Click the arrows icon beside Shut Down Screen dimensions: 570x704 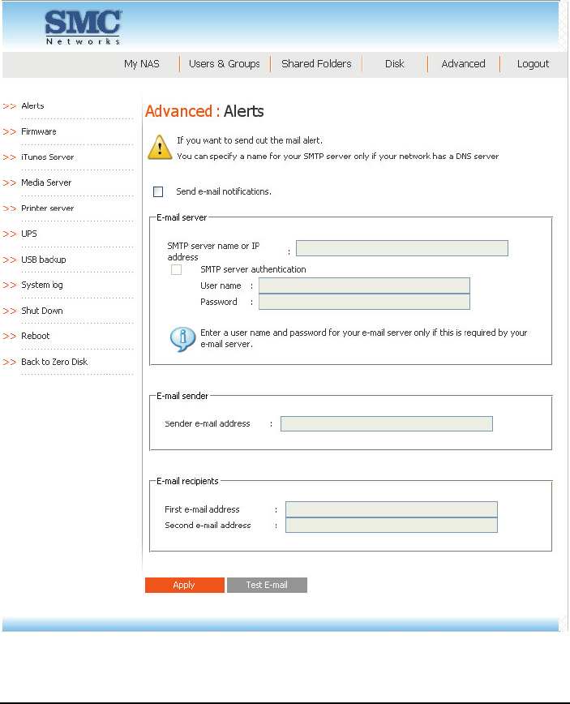(10, 311)
